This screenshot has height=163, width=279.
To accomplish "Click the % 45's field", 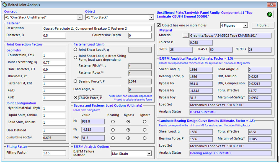I will pyautogui.click(x=221, y=50).
